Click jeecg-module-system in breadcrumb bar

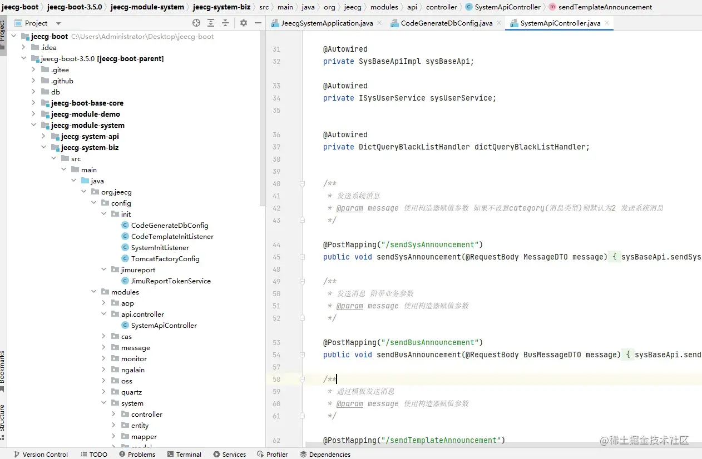tap(147, 7)
